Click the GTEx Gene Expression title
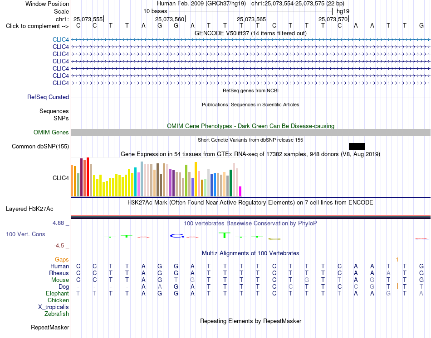The width and height of the screenshot is (431, 338). point(250,154)
